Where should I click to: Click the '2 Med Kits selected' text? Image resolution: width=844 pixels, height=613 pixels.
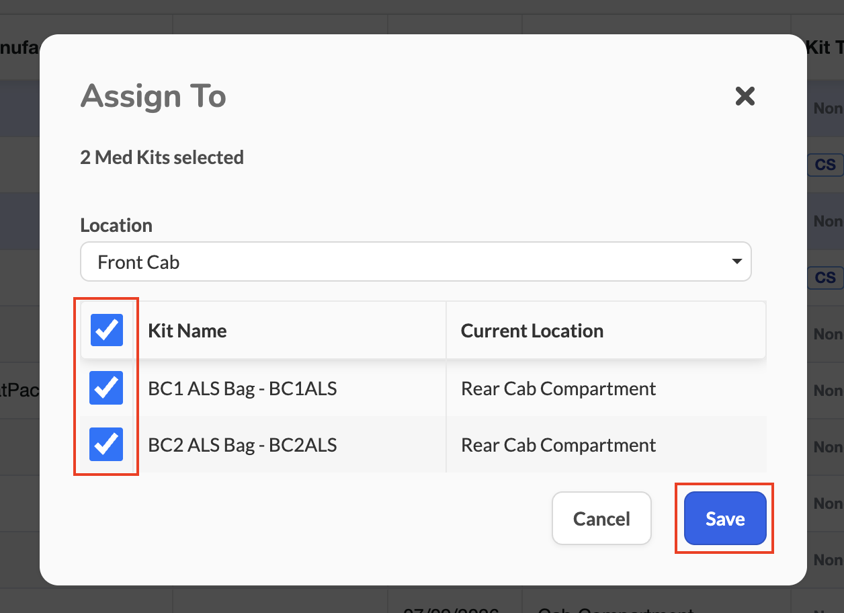[162, 158]
